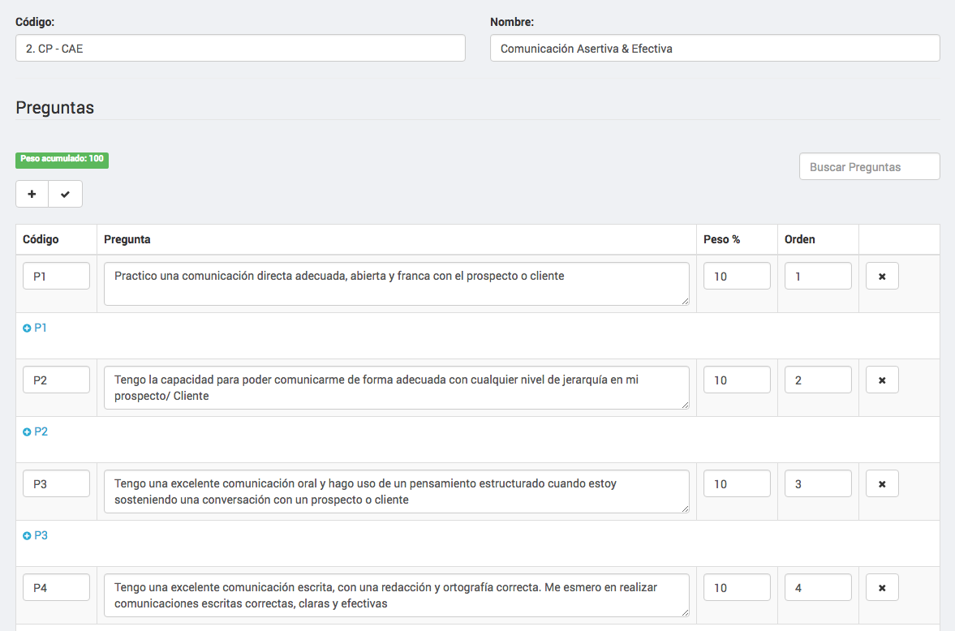The height and width of the screenshot is (631, 955).
Task: Click the Orden field for P1
Action: click(x=818, y=276)
